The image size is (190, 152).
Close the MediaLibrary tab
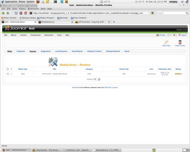(x=72, y=22)
